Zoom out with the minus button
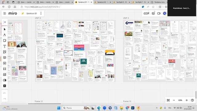The width and height of the screenshot is (197, 111). [174, 100]
